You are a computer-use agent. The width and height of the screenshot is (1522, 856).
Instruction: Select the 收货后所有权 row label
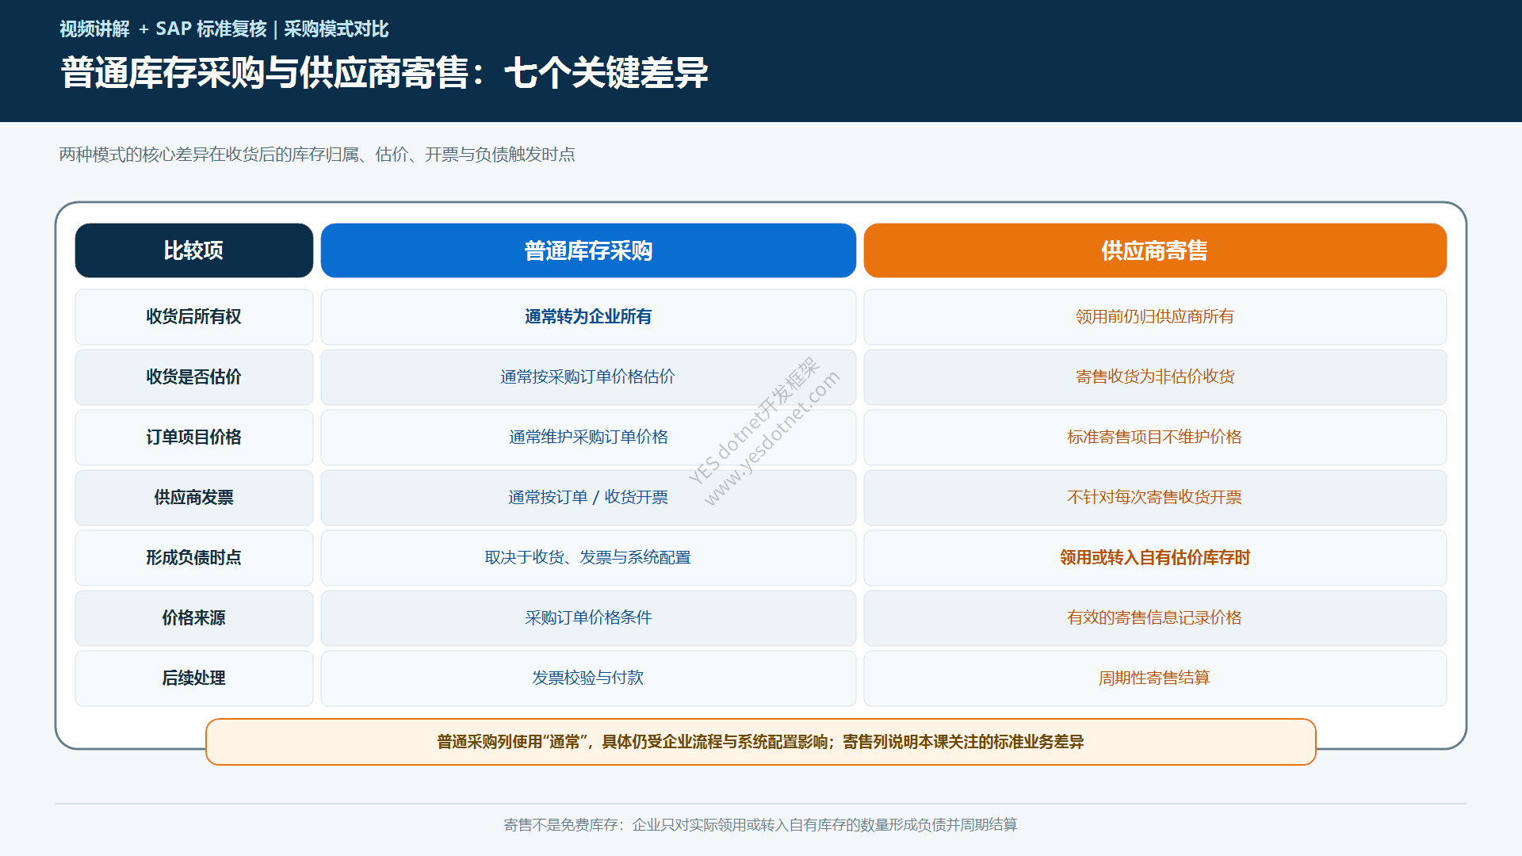(x=194, y=317)
